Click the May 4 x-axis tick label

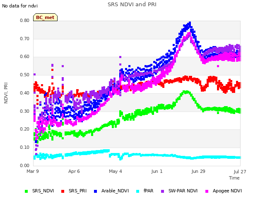click(116, 171)
